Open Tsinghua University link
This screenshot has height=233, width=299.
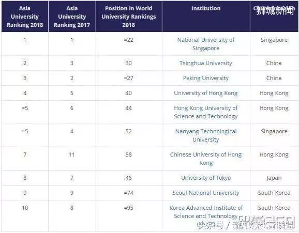click(206, 63)
